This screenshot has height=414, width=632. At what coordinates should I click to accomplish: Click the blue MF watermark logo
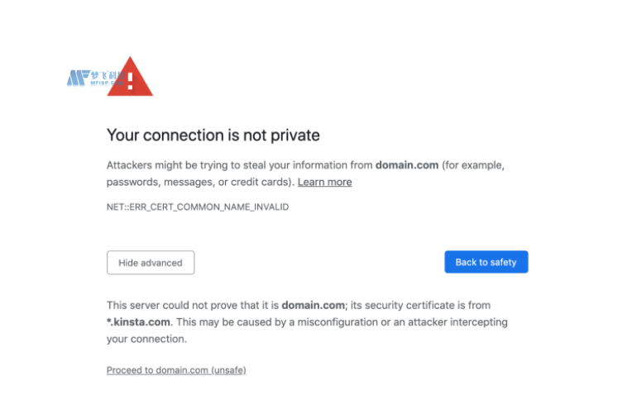[x=77, y=79]
